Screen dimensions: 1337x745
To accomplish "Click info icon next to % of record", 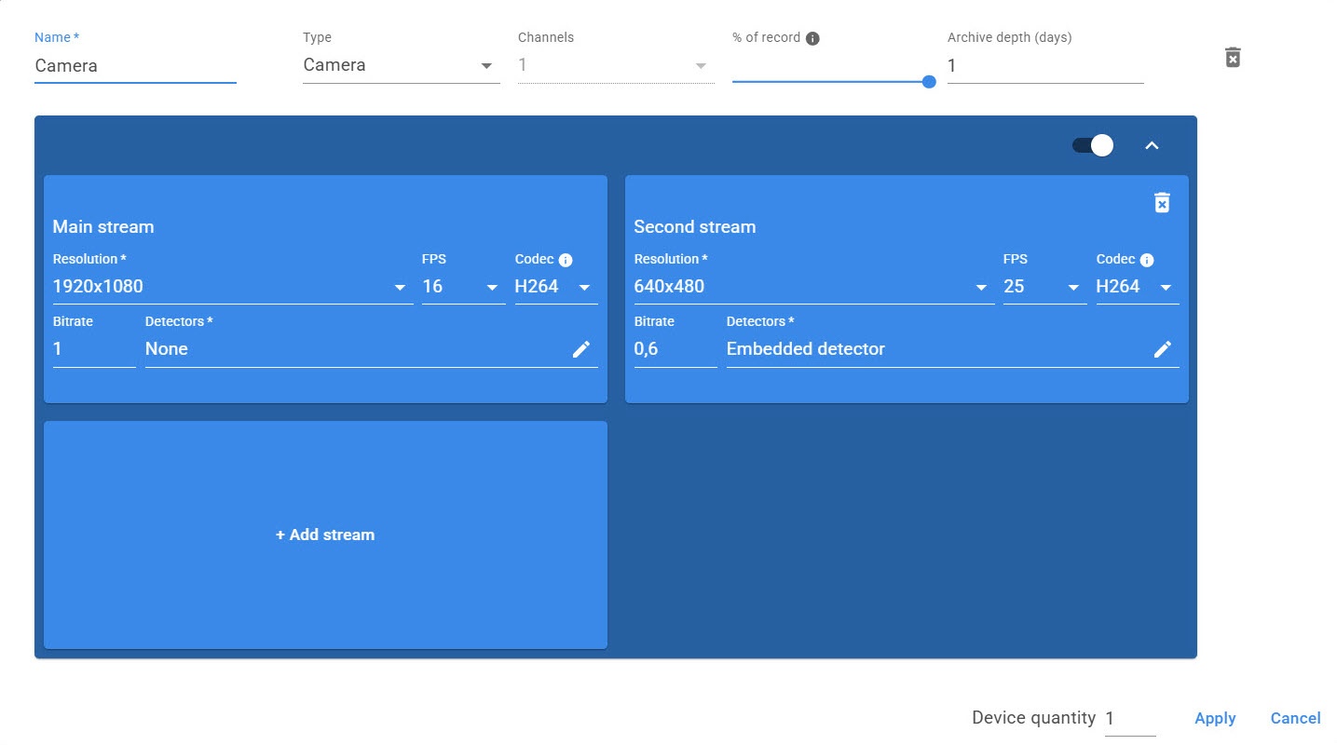I will click(812, 38).
